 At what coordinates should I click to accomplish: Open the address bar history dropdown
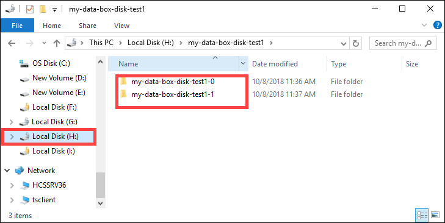tap(344, 44)
